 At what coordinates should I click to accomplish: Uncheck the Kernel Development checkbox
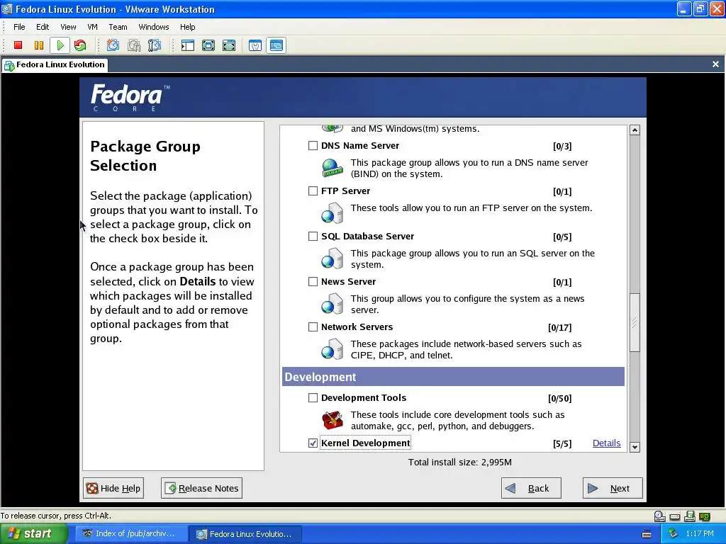click(x=313, y=443)
